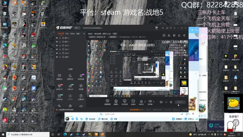Screen dimensions: 243x137
Task: Toggle visibility of 文本 2 layer
Action: (57, 45)
